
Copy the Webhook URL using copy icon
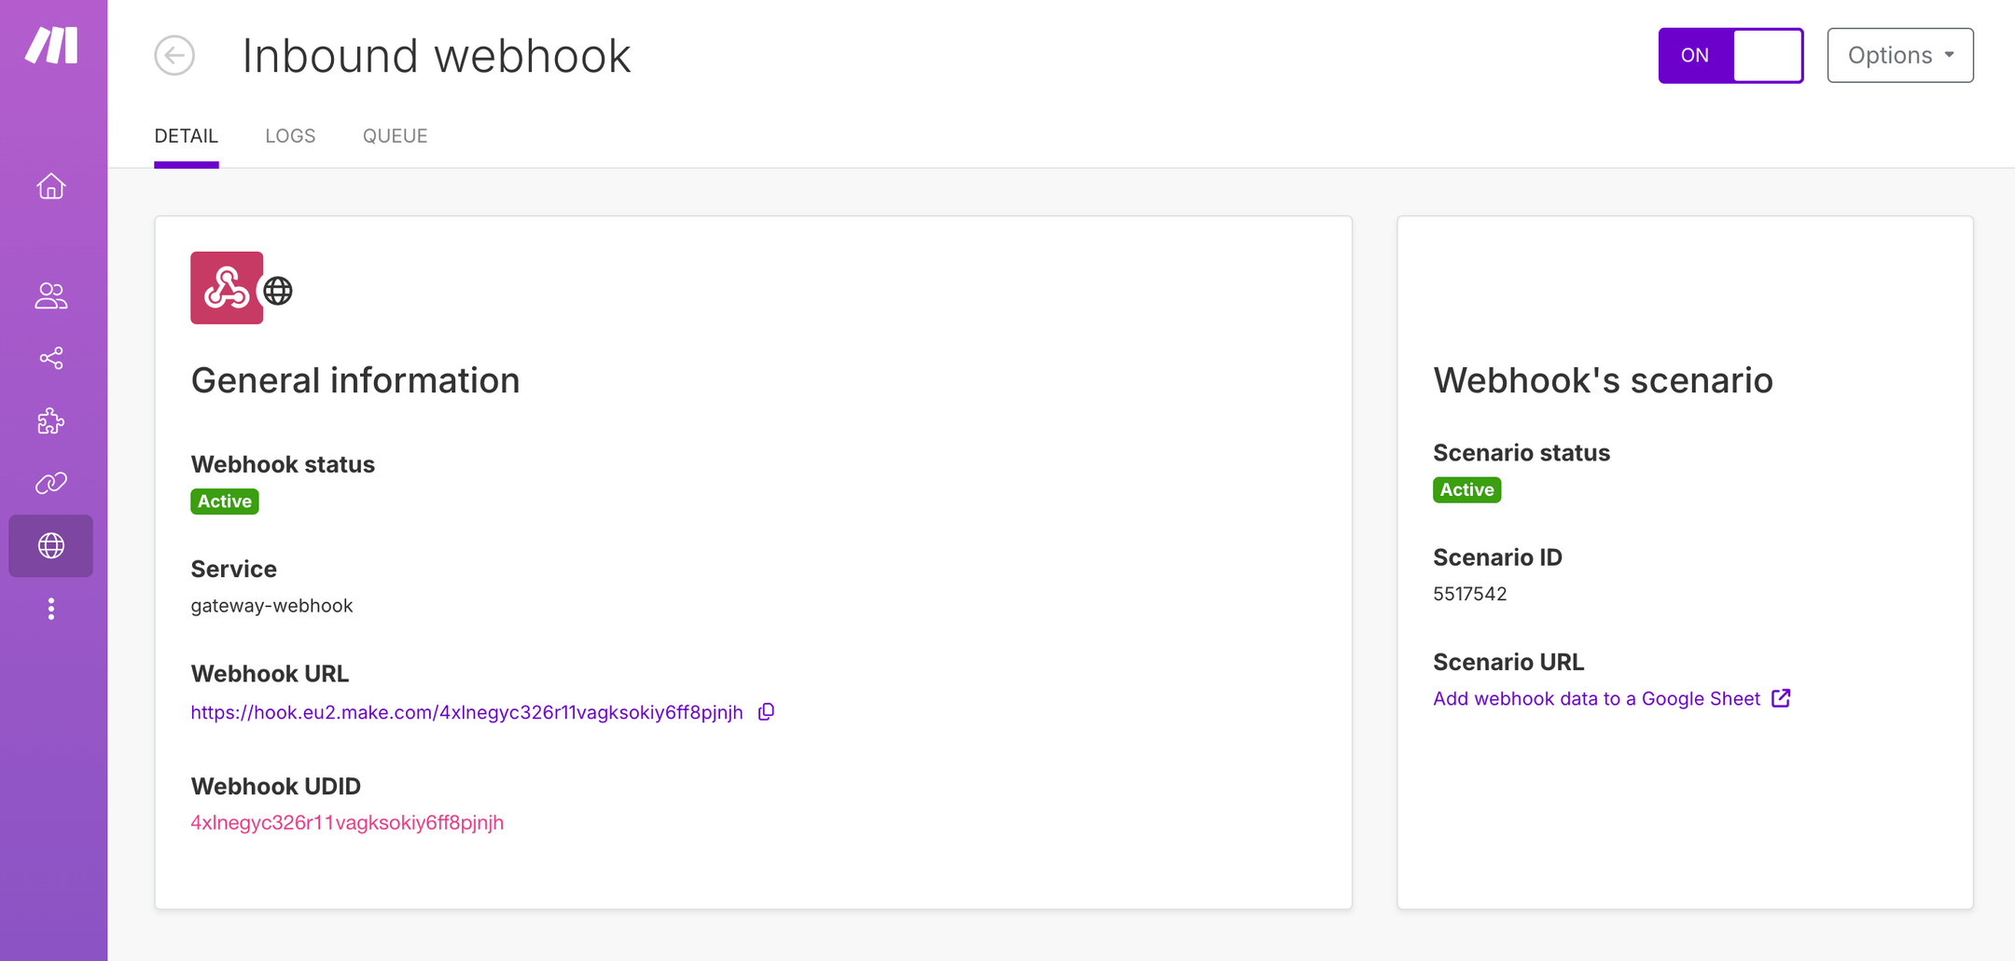point(766,711)
